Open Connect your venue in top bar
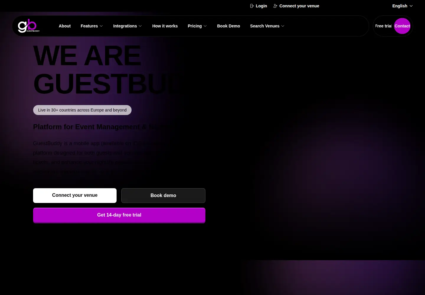Viewport: 425px width, 295px height. (296, 6)
